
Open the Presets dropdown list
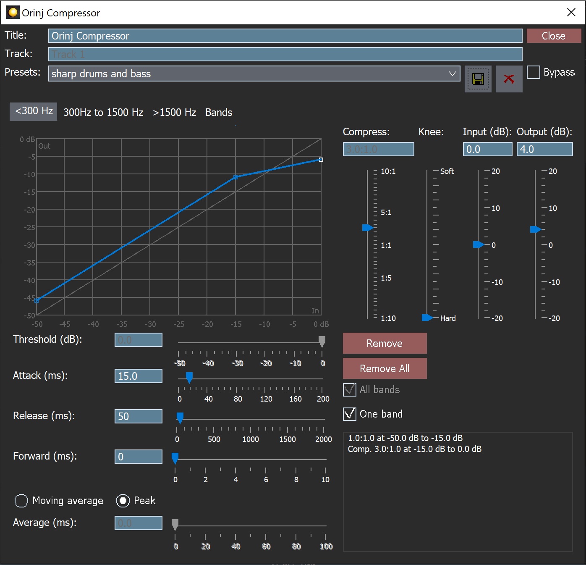[452, 74]
